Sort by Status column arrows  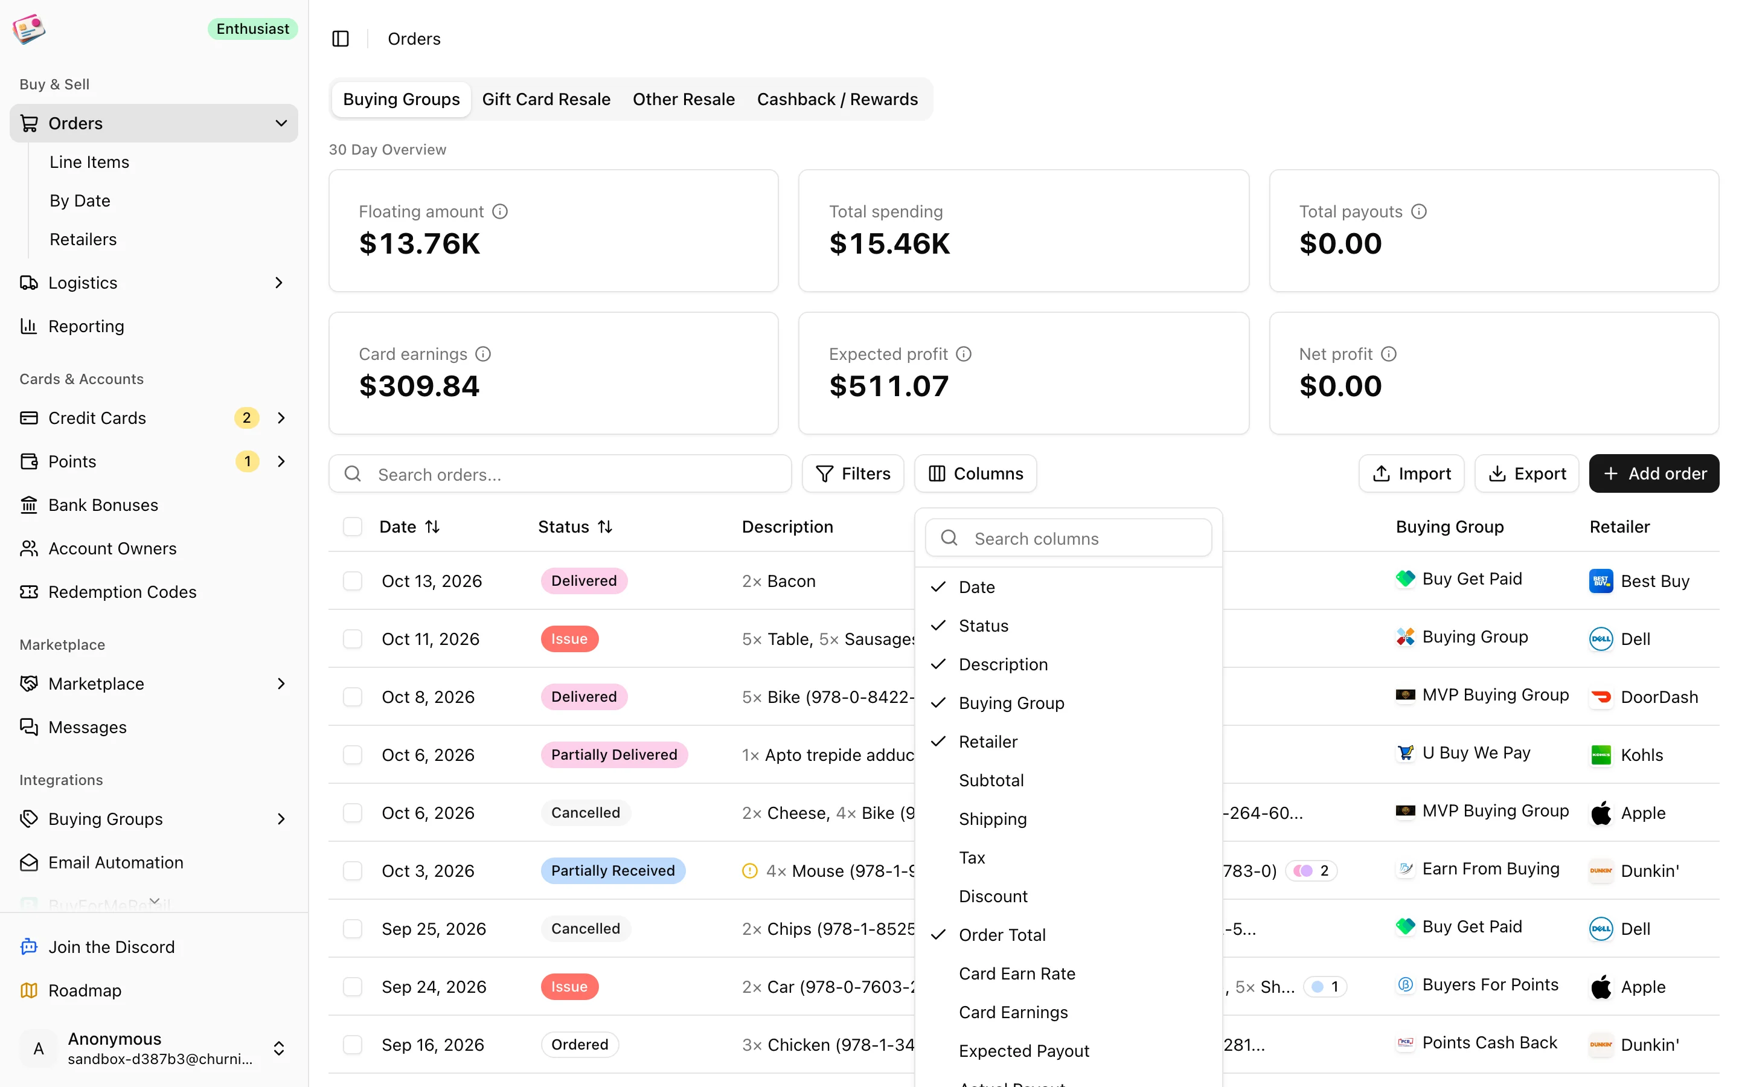(x=605, y=527)
